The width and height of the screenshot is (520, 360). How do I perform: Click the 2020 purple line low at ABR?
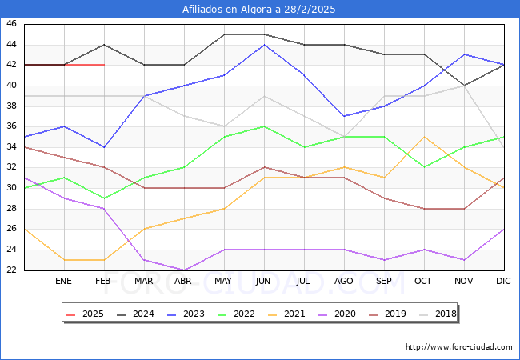click(184, 270)
